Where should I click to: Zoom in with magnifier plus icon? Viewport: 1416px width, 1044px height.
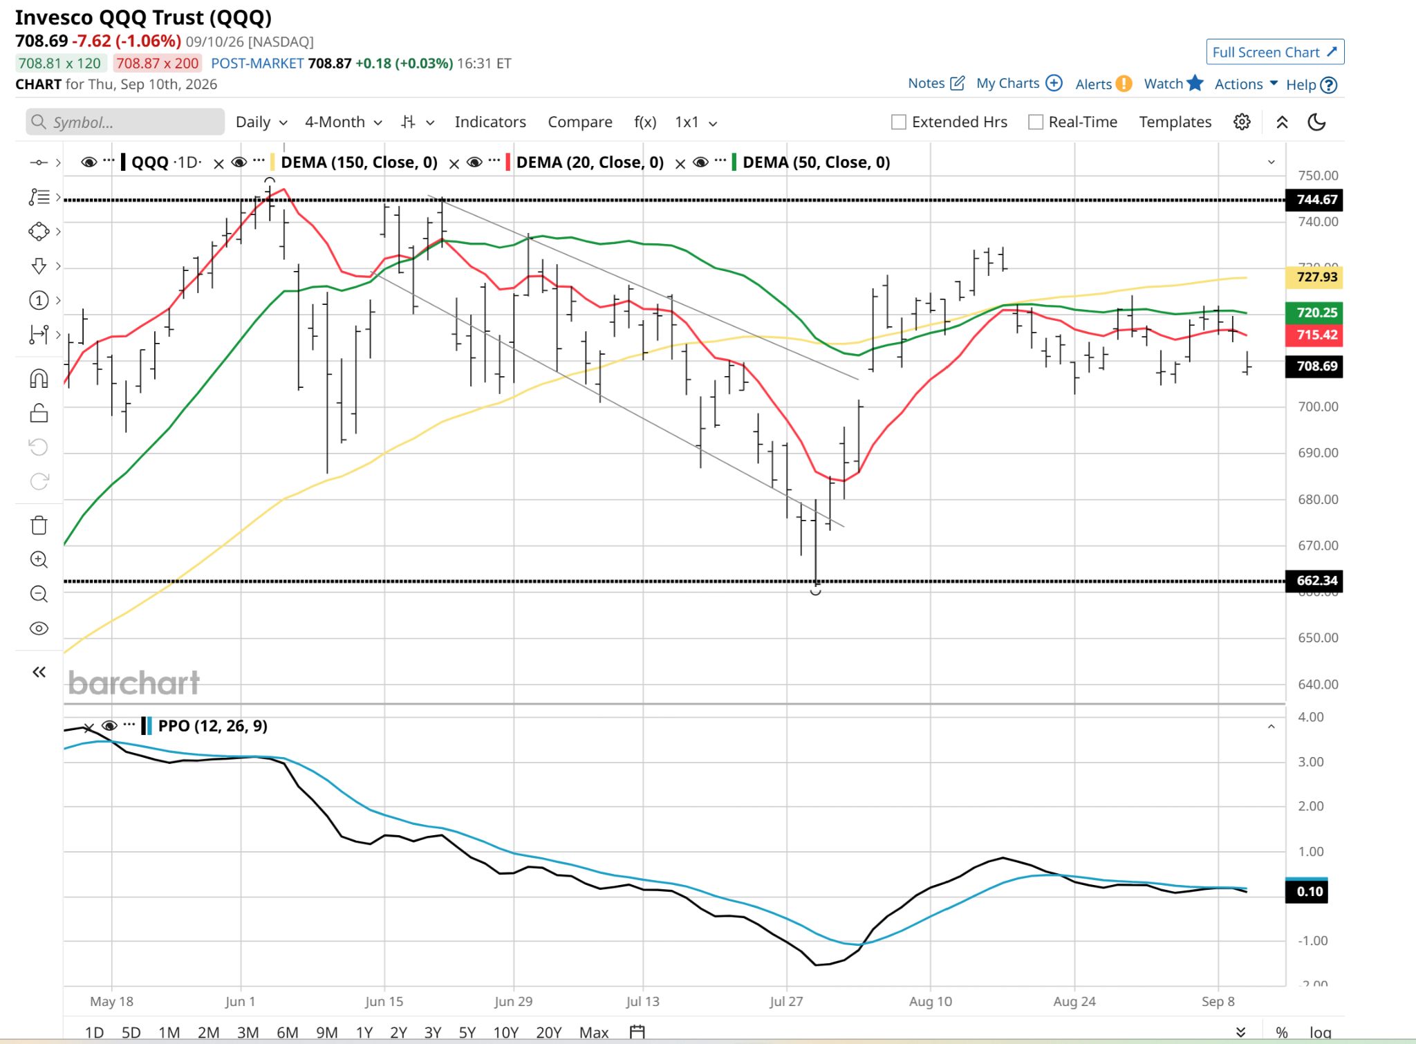[x=39, y=559]
